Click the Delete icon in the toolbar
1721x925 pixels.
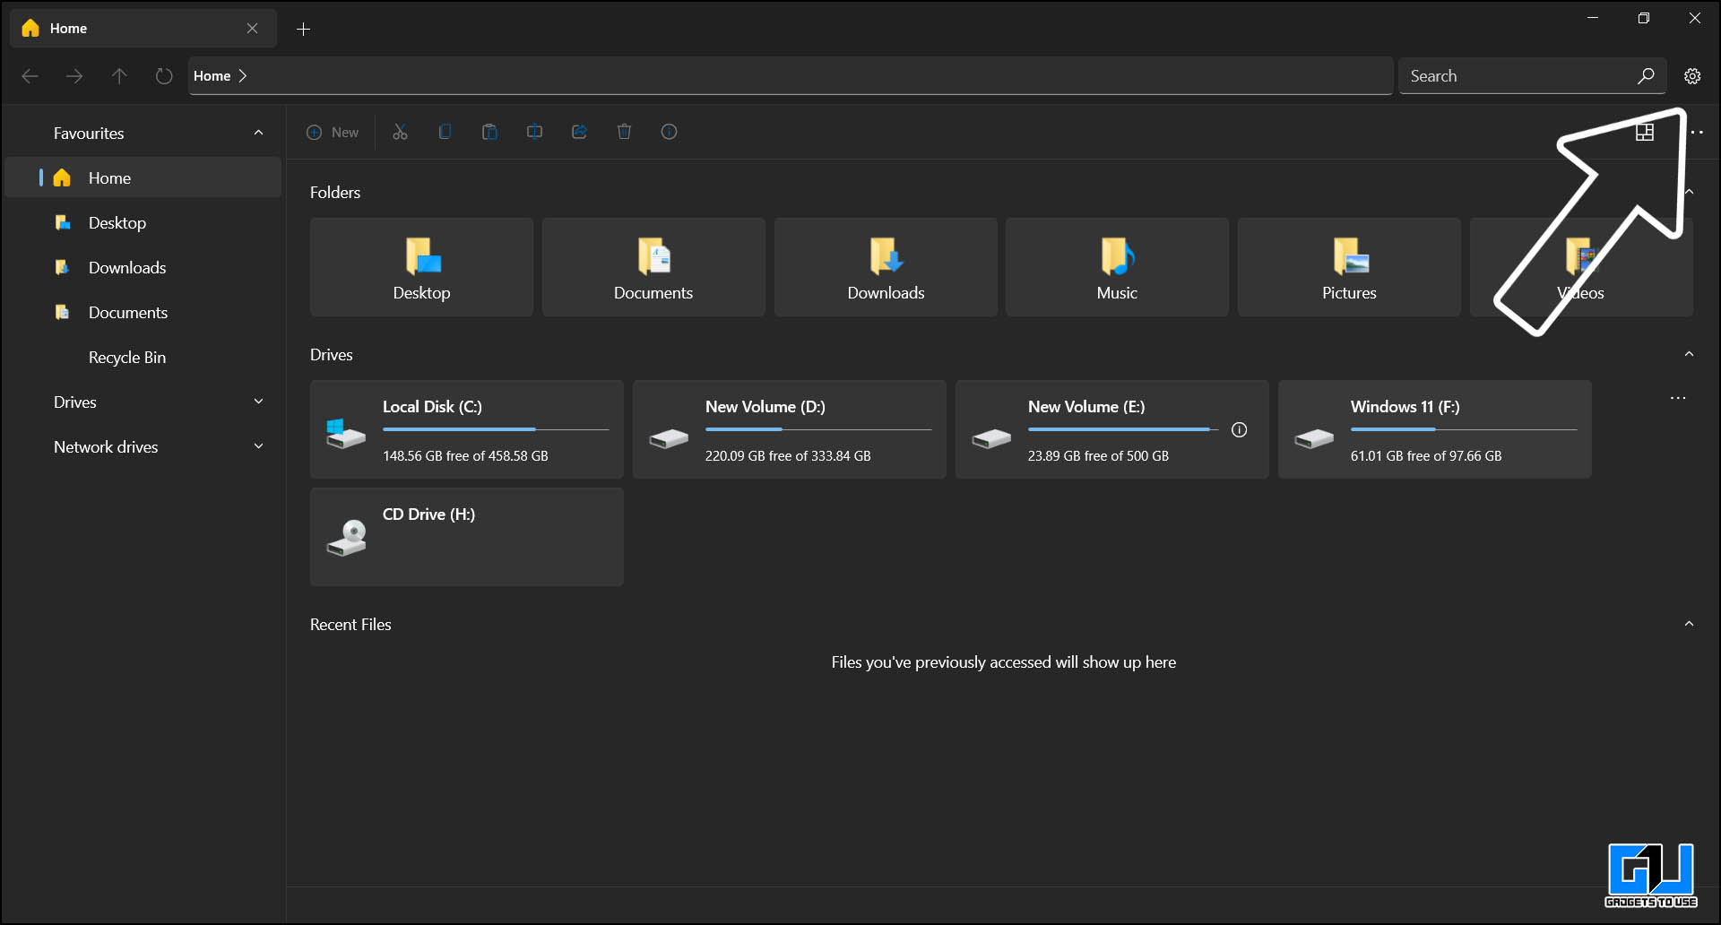pos(625,132)
